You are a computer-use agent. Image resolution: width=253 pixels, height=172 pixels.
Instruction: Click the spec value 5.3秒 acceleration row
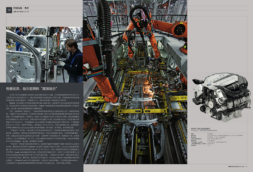click(x=214, y=139)
